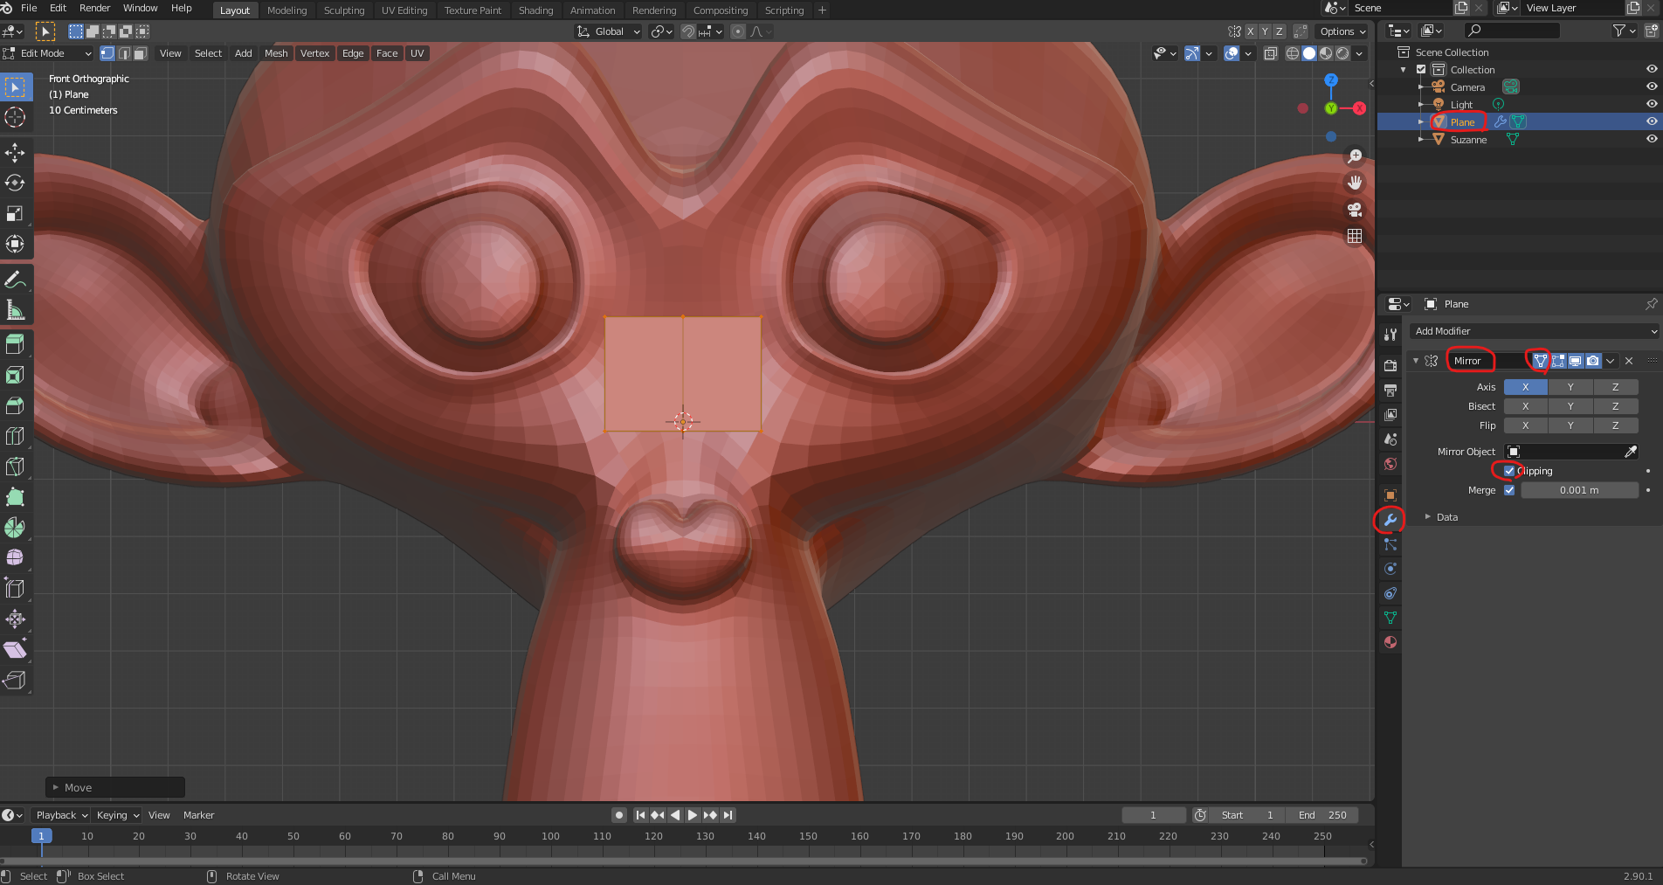Switch to the UV Editing workspace tab
Image resolution: width=1663 pixels, height=885 pixels.
click(x=404, y=10)
